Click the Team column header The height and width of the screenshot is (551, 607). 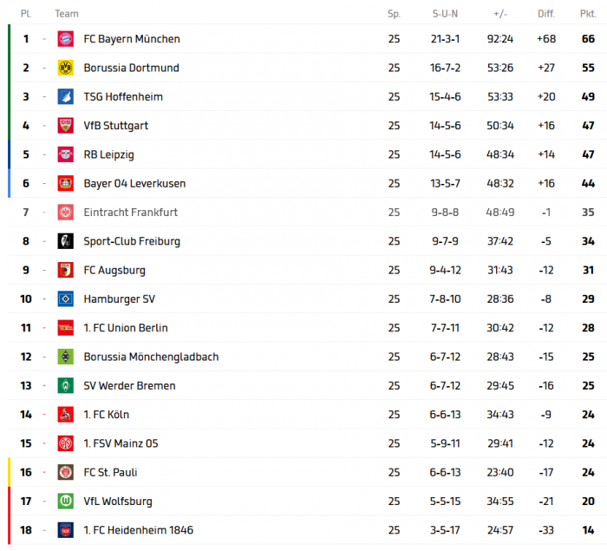[66, 14]
